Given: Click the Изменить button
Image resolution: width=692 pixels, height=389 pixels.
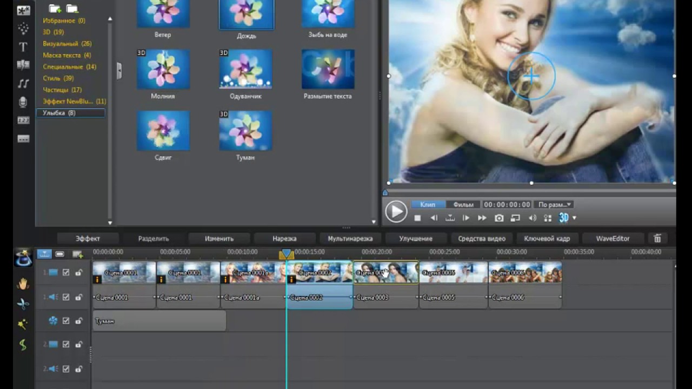Looking at the screenshot, I should point(219,238).
